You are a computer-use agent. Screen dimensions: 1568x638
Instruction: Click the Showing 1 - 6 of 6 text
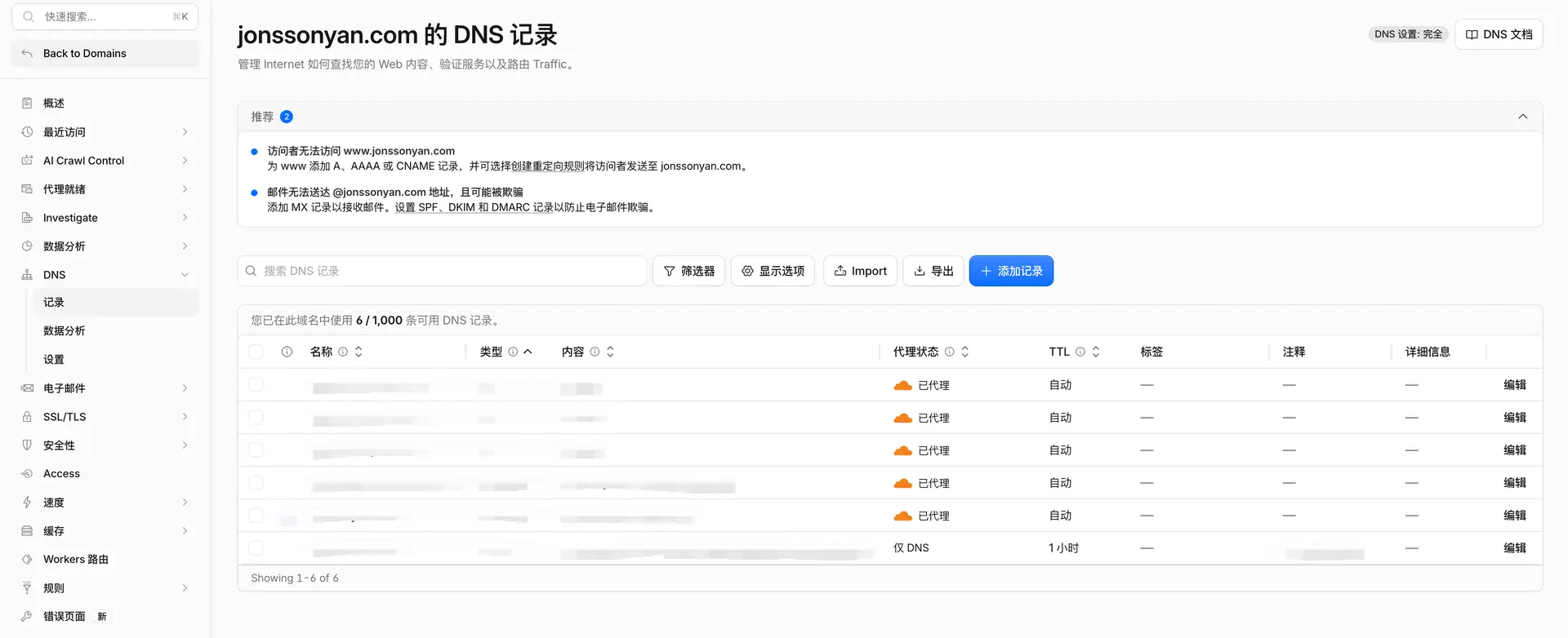coord(295,578)
